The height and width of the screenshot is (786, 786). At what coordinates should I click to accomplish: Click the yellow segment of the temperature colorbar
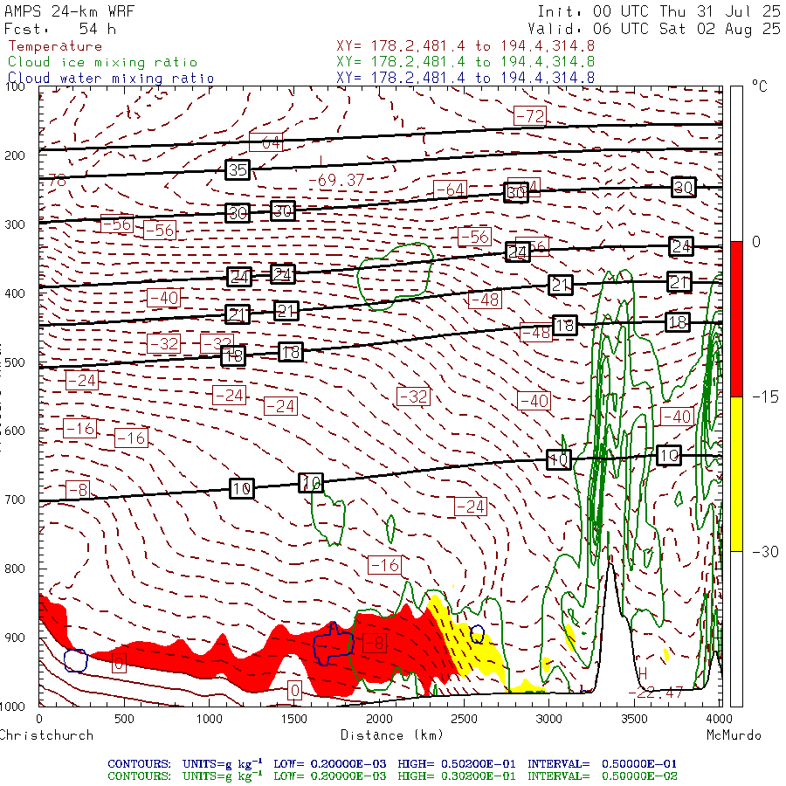click(736, 473)
